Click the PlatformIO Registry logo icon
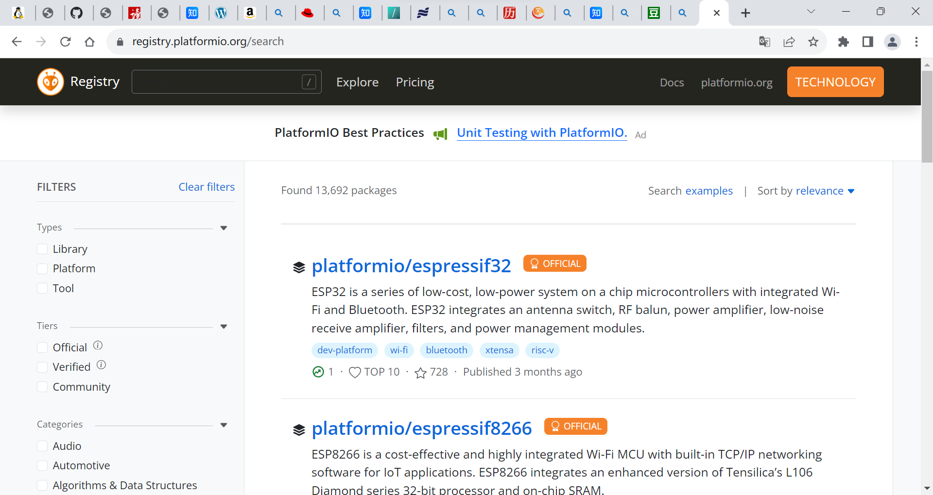This screenshot has width=933, height=495. (x=51, y=82)
